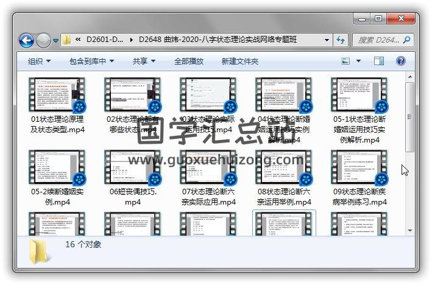The image size is (432, 285).
Task: Select video 05-2续断婚姻实例.mp4
Action: point(57,178)
